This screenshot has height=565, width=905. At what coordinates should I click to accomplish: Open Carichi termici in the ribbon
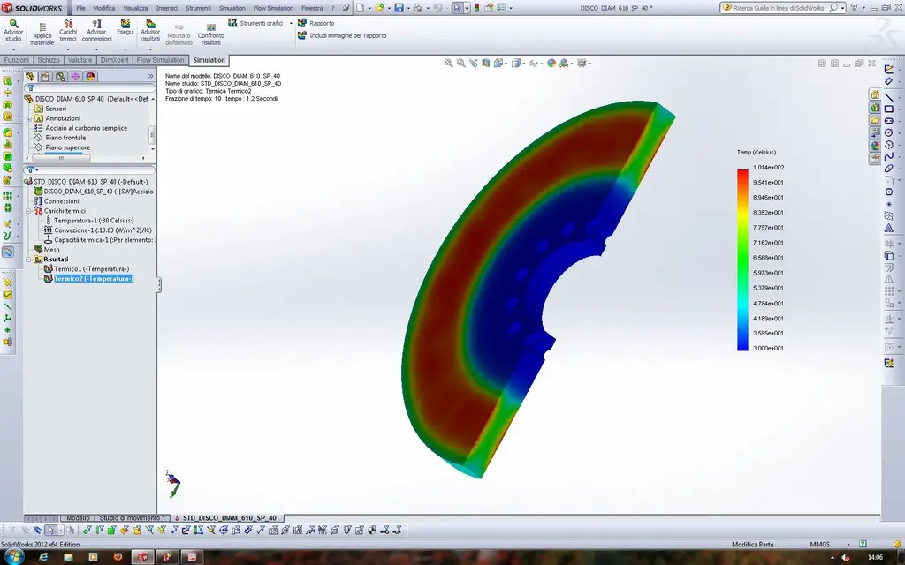[x=68, y=31]
